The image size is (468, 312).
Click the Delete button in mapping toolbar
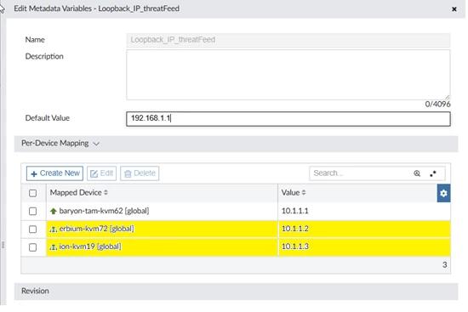[140, 173]
